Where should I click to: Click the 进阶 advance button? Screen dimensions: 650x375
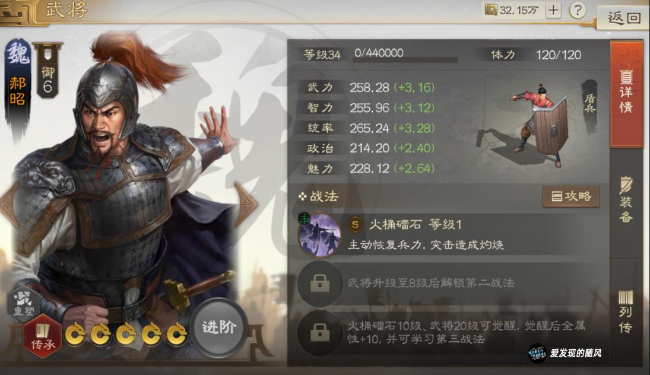pos(219,328)
